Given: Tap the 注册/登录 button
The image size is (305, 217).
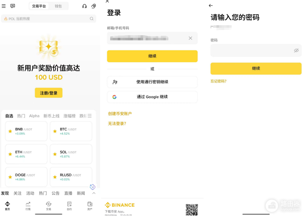Looking at the screenshot, I should (x=49, y=93).
